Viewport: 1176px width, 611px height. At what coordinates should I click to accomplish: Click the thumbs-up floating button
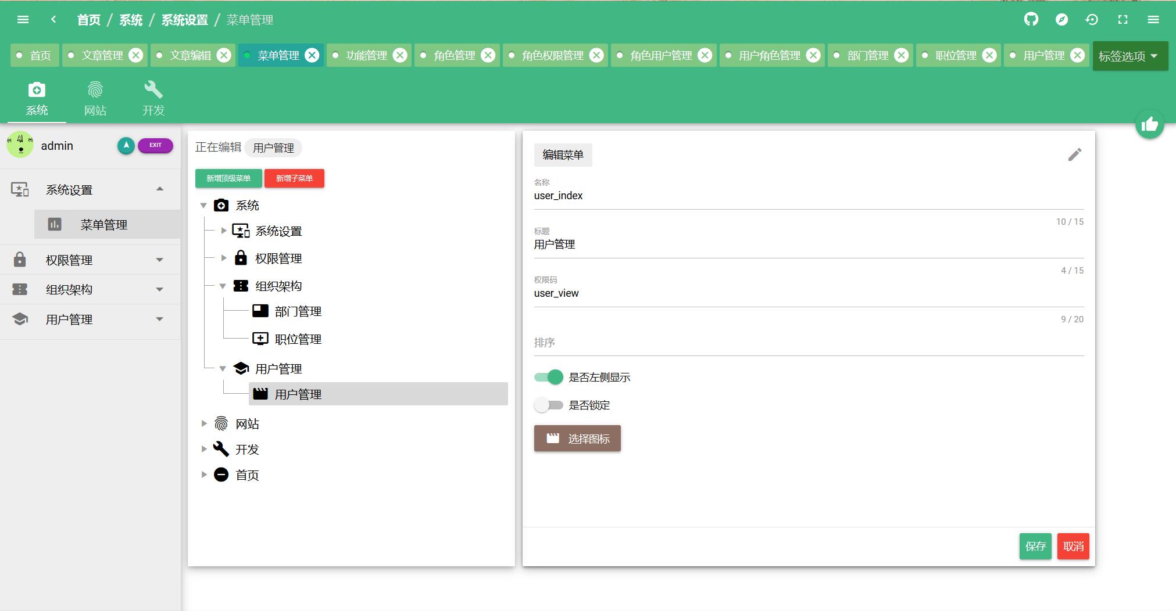click(x=1149, y=124)
